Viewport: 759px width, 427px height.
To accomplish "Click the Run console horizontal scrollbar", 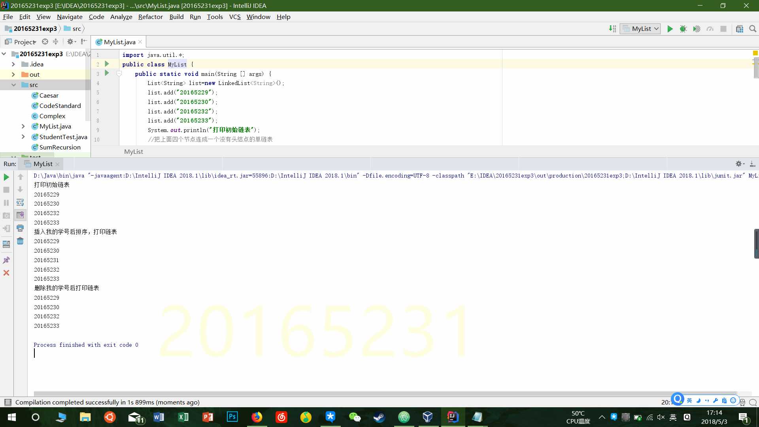I will pyautogui.click(x=385, y=393).
